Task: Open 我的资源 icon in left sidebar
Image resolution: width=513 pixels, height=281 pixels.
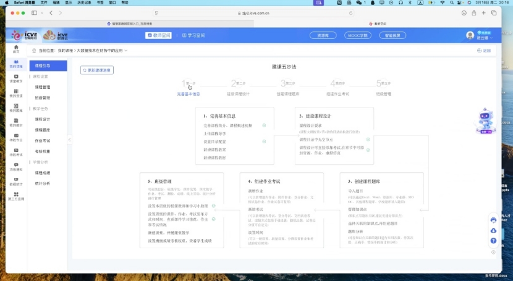Action: tap(15, 93)
